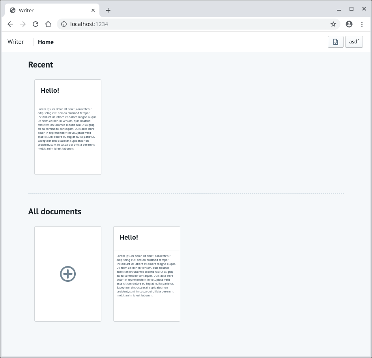
Task: Click the asdf button
Action: tap(354, 42)
